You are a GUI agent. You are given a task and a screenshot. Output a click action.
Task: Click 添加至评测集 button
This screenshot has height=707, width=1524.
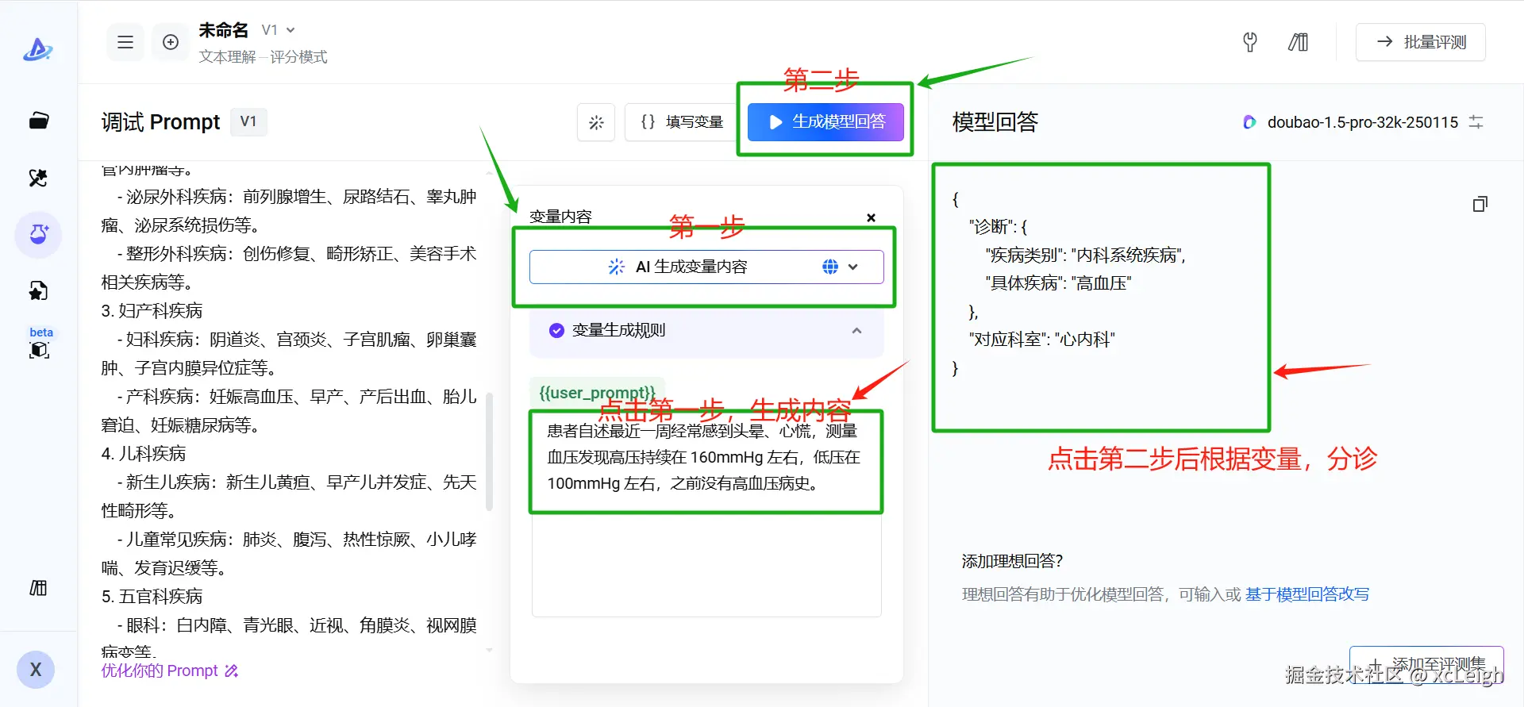coord(1426,664)
